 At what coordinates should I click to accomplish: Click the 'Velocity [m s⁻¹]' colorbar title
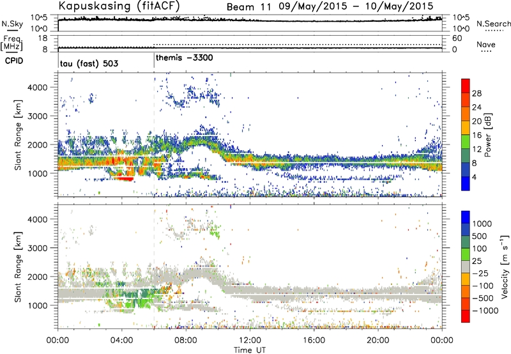pos(505,266)
